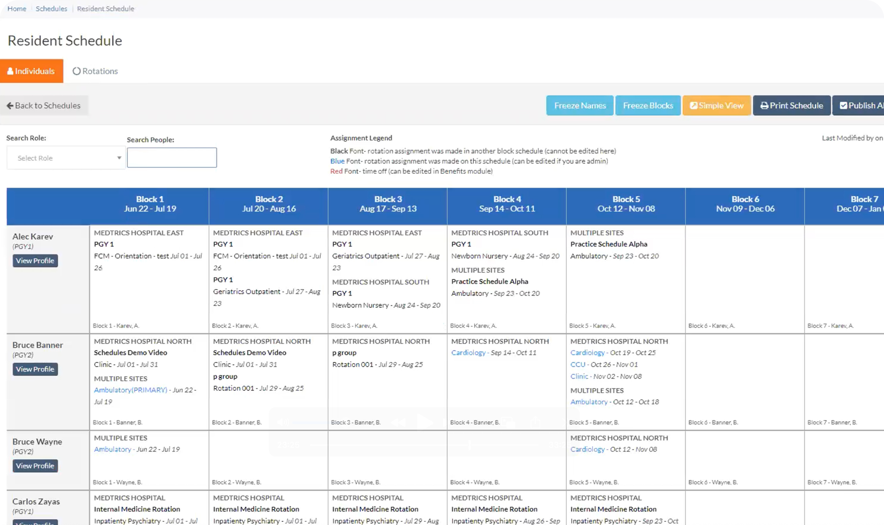
Task: View profile for Alec Karev
Action: pyautogui.click(x=35, y=261)
